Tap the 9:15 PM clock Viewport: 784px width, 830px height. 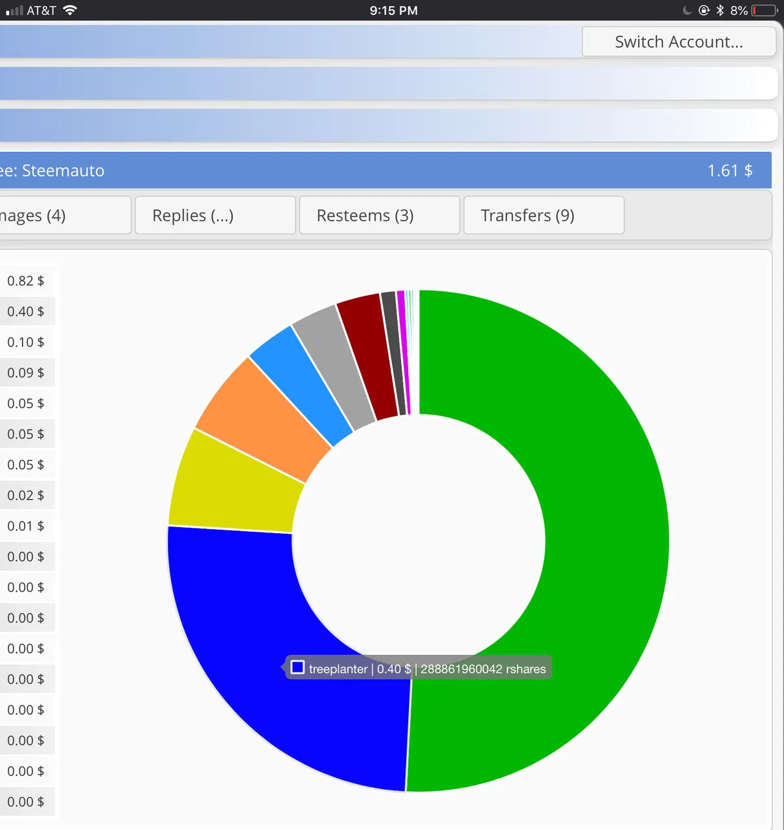pyautogui.click(x=393, y=10)
